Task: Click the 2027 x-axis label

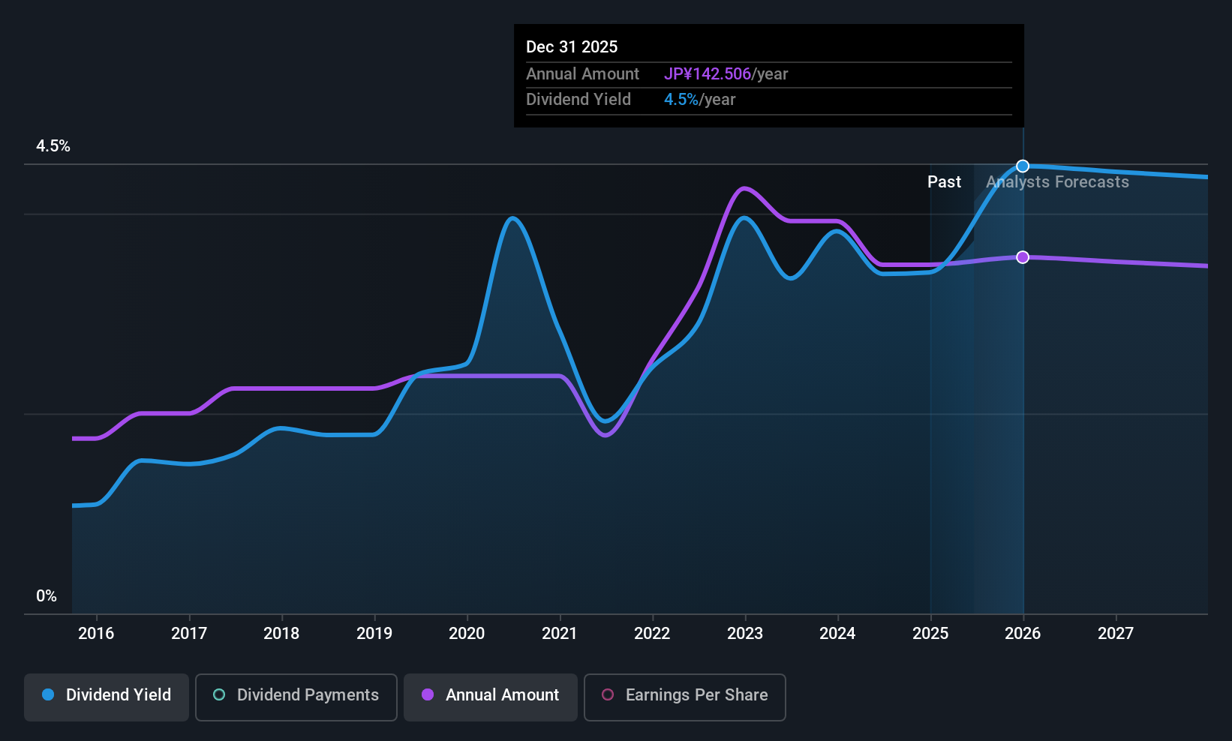Action: click(1116, 633)
